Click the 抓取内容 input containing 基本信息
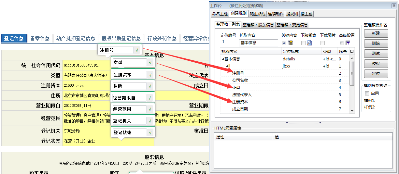399x174 pixels. tap(259, 43)
